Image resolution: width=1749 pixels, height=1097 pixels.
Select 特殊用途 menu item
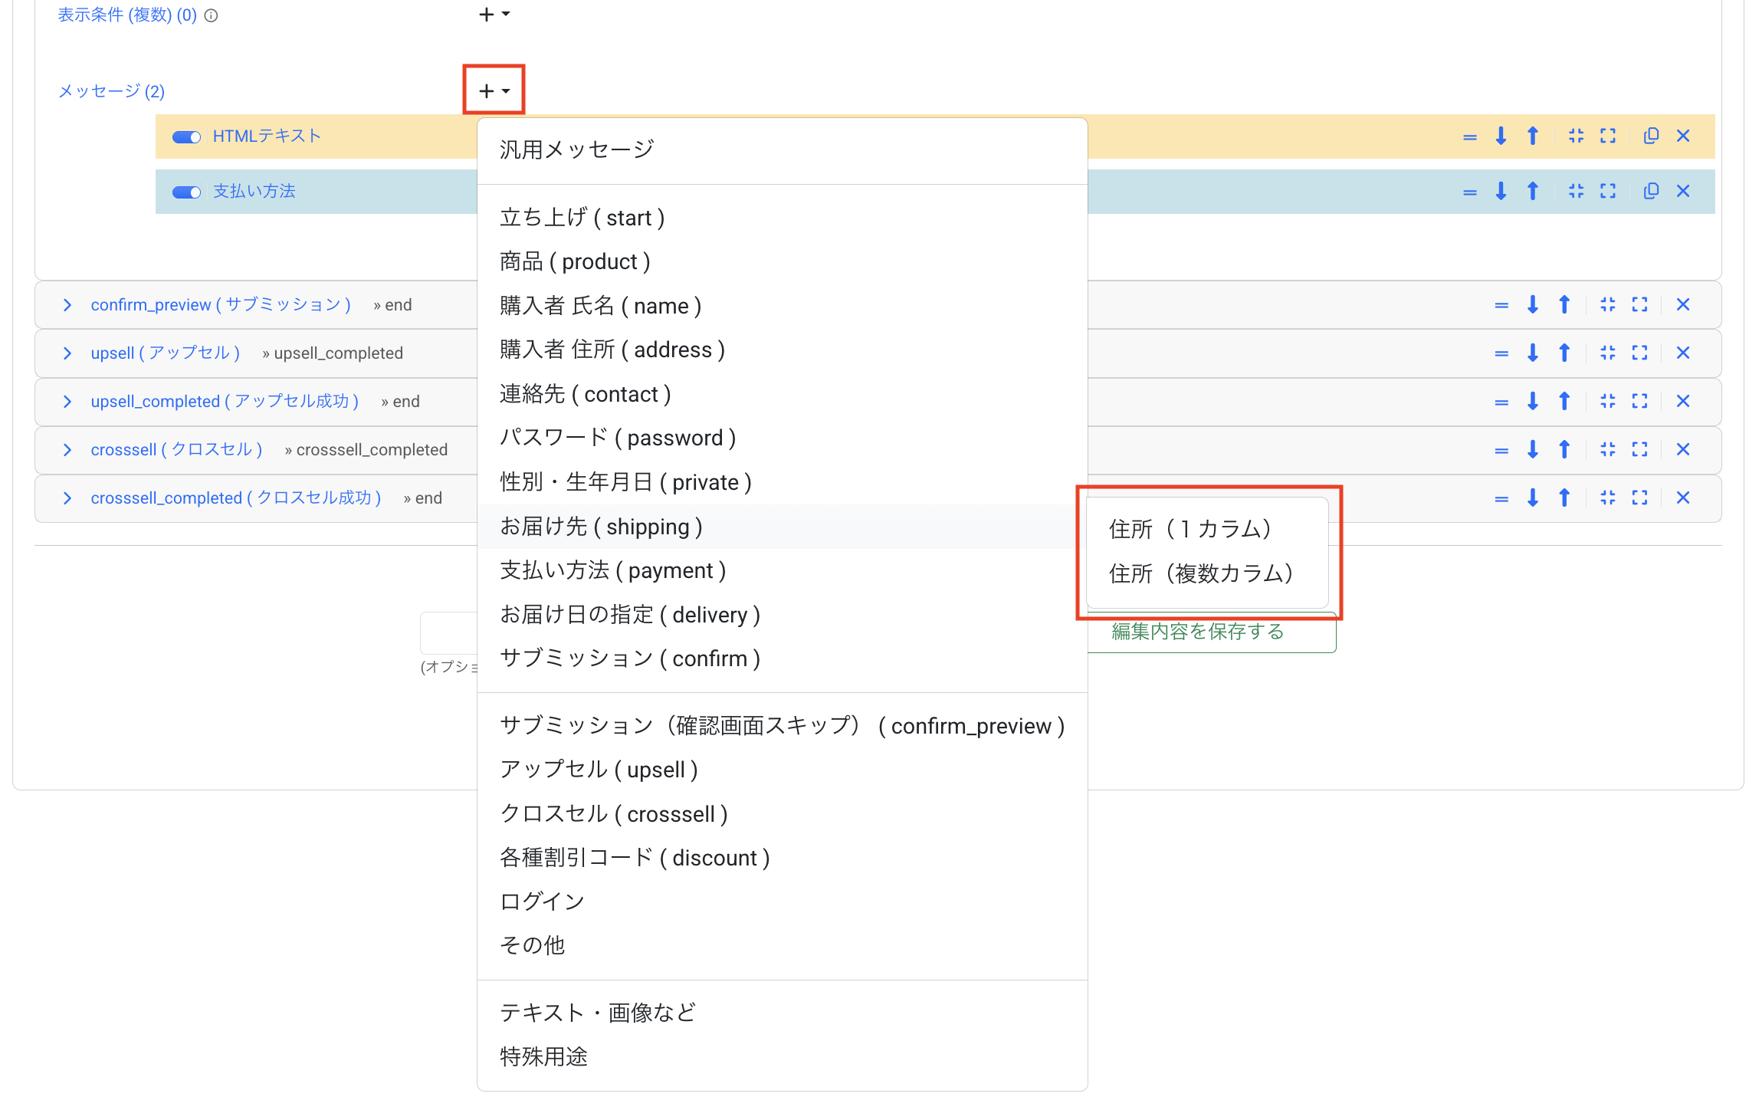coord(782,1057)
